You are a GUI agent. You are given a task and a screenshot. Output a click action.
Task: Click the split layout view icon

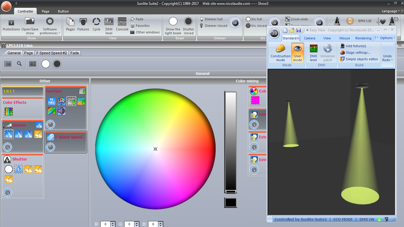(33, 64)
